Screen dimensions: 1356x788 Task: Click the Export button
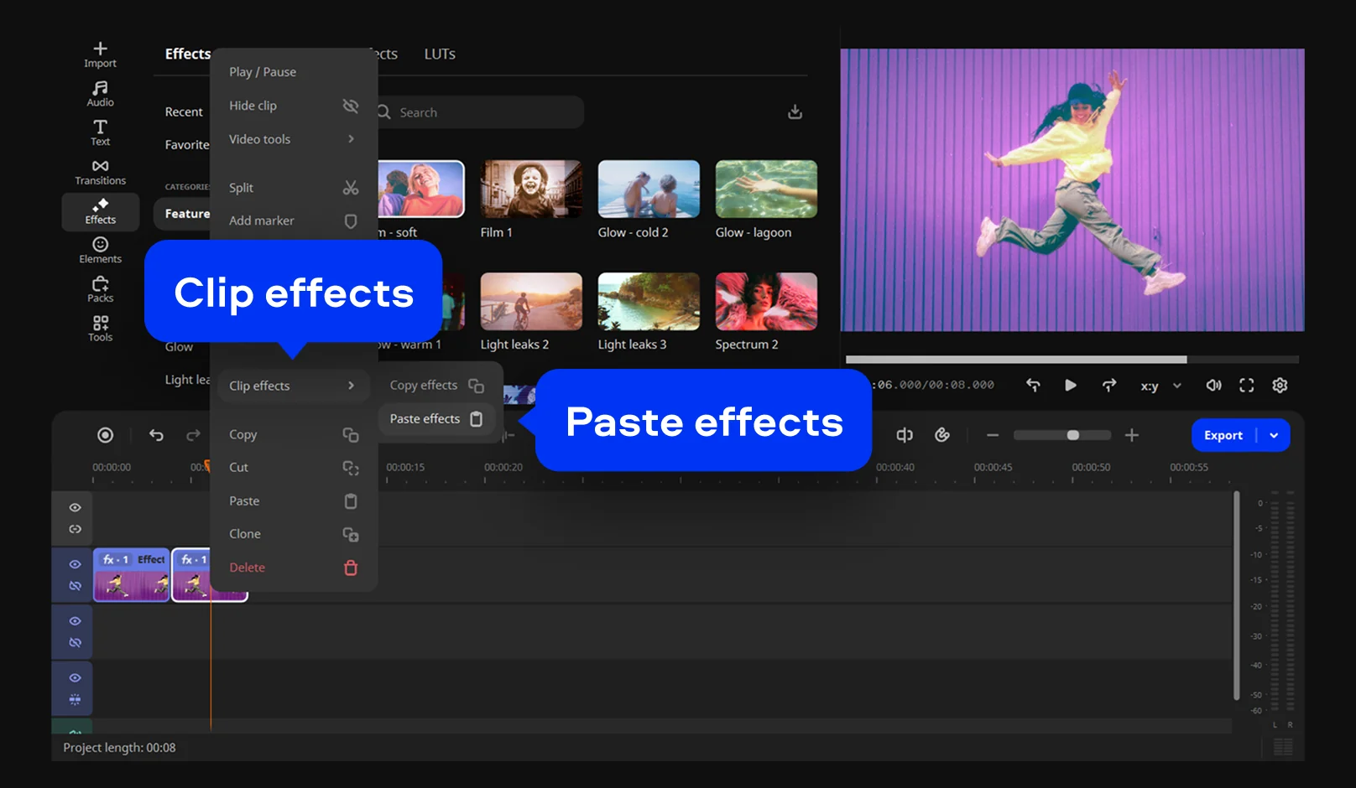pos(1223,435)
